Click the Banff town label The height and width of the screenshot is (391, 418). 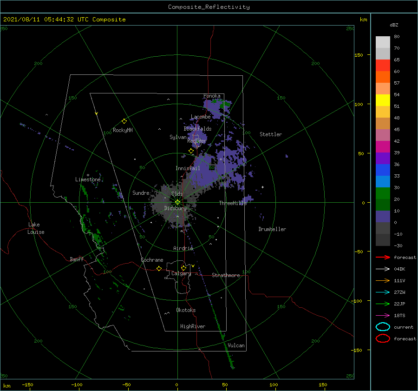pos(77,259)
